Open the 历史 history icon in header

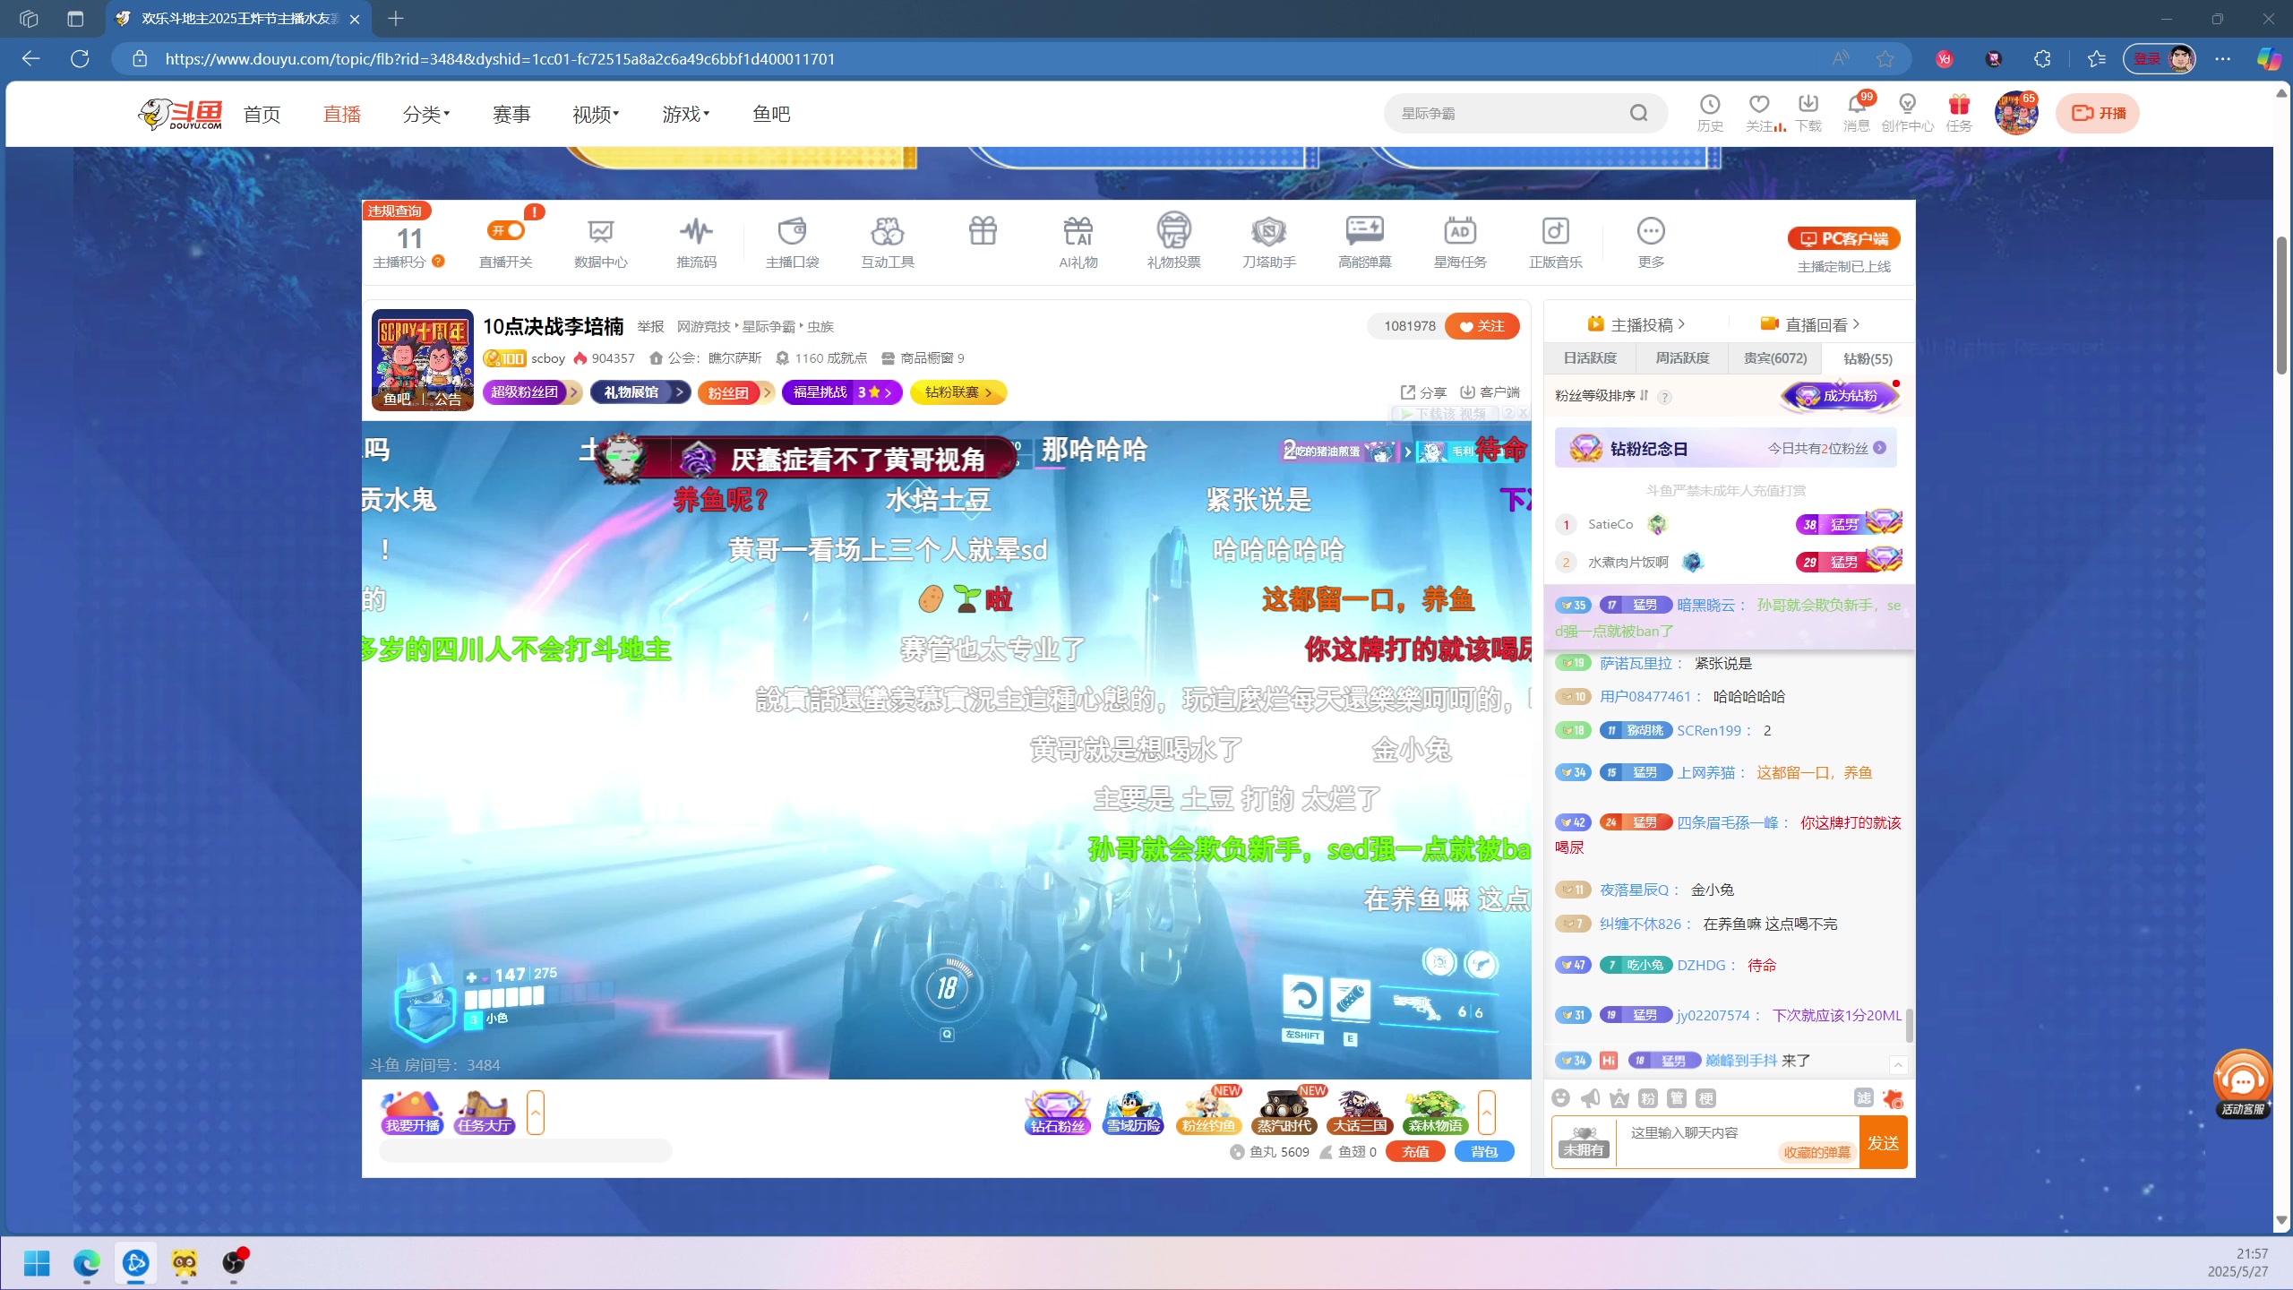coord(1710,114)
